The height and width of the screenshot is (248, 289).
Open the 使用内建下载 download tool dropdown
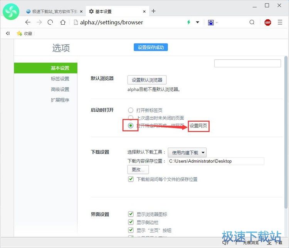coord(187,152)
